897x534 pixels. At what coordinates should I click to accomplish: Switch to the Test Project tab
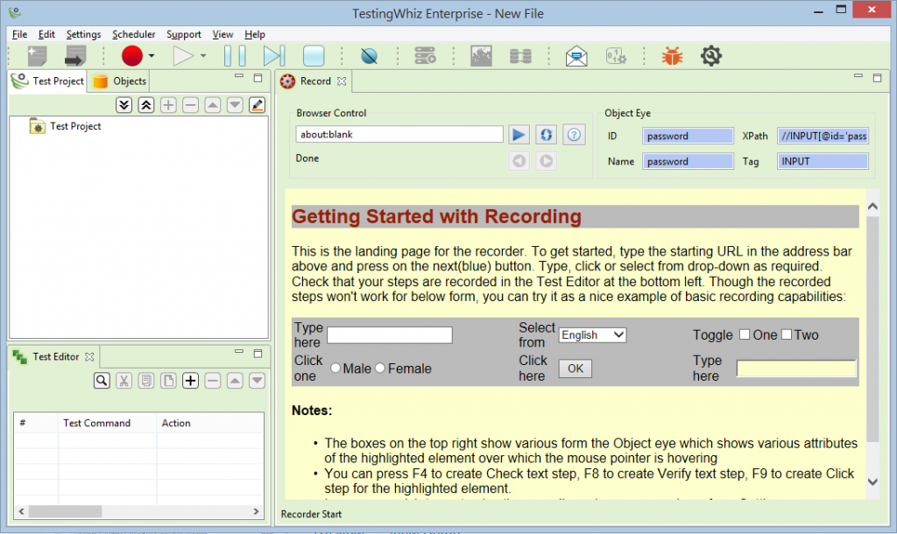click(x=49, y=81)
